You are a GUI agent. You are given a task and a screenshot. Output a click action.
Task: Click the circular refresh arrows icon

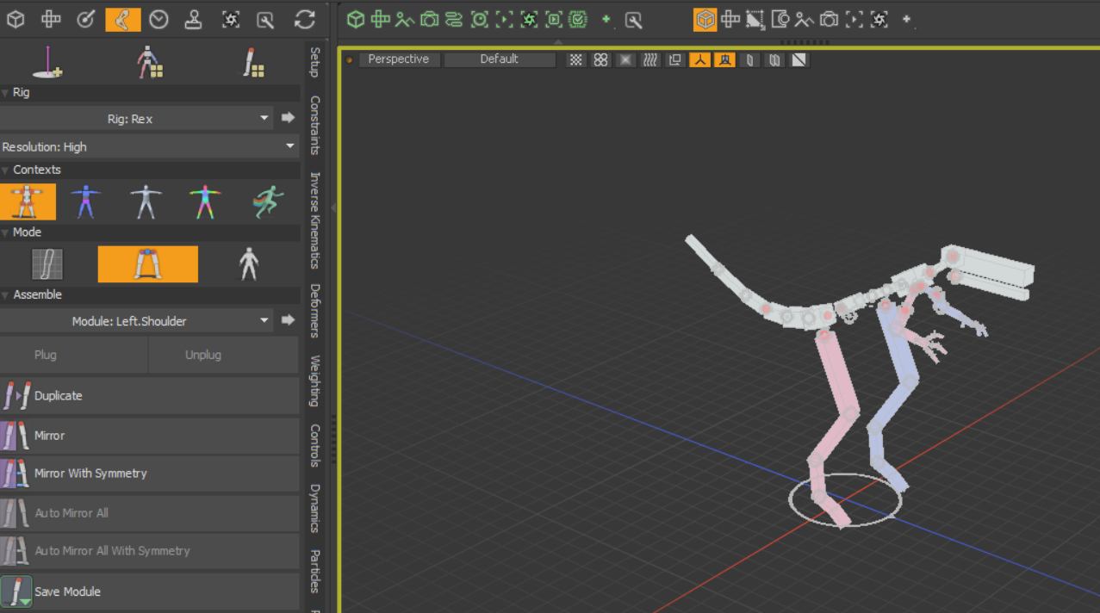305,19
